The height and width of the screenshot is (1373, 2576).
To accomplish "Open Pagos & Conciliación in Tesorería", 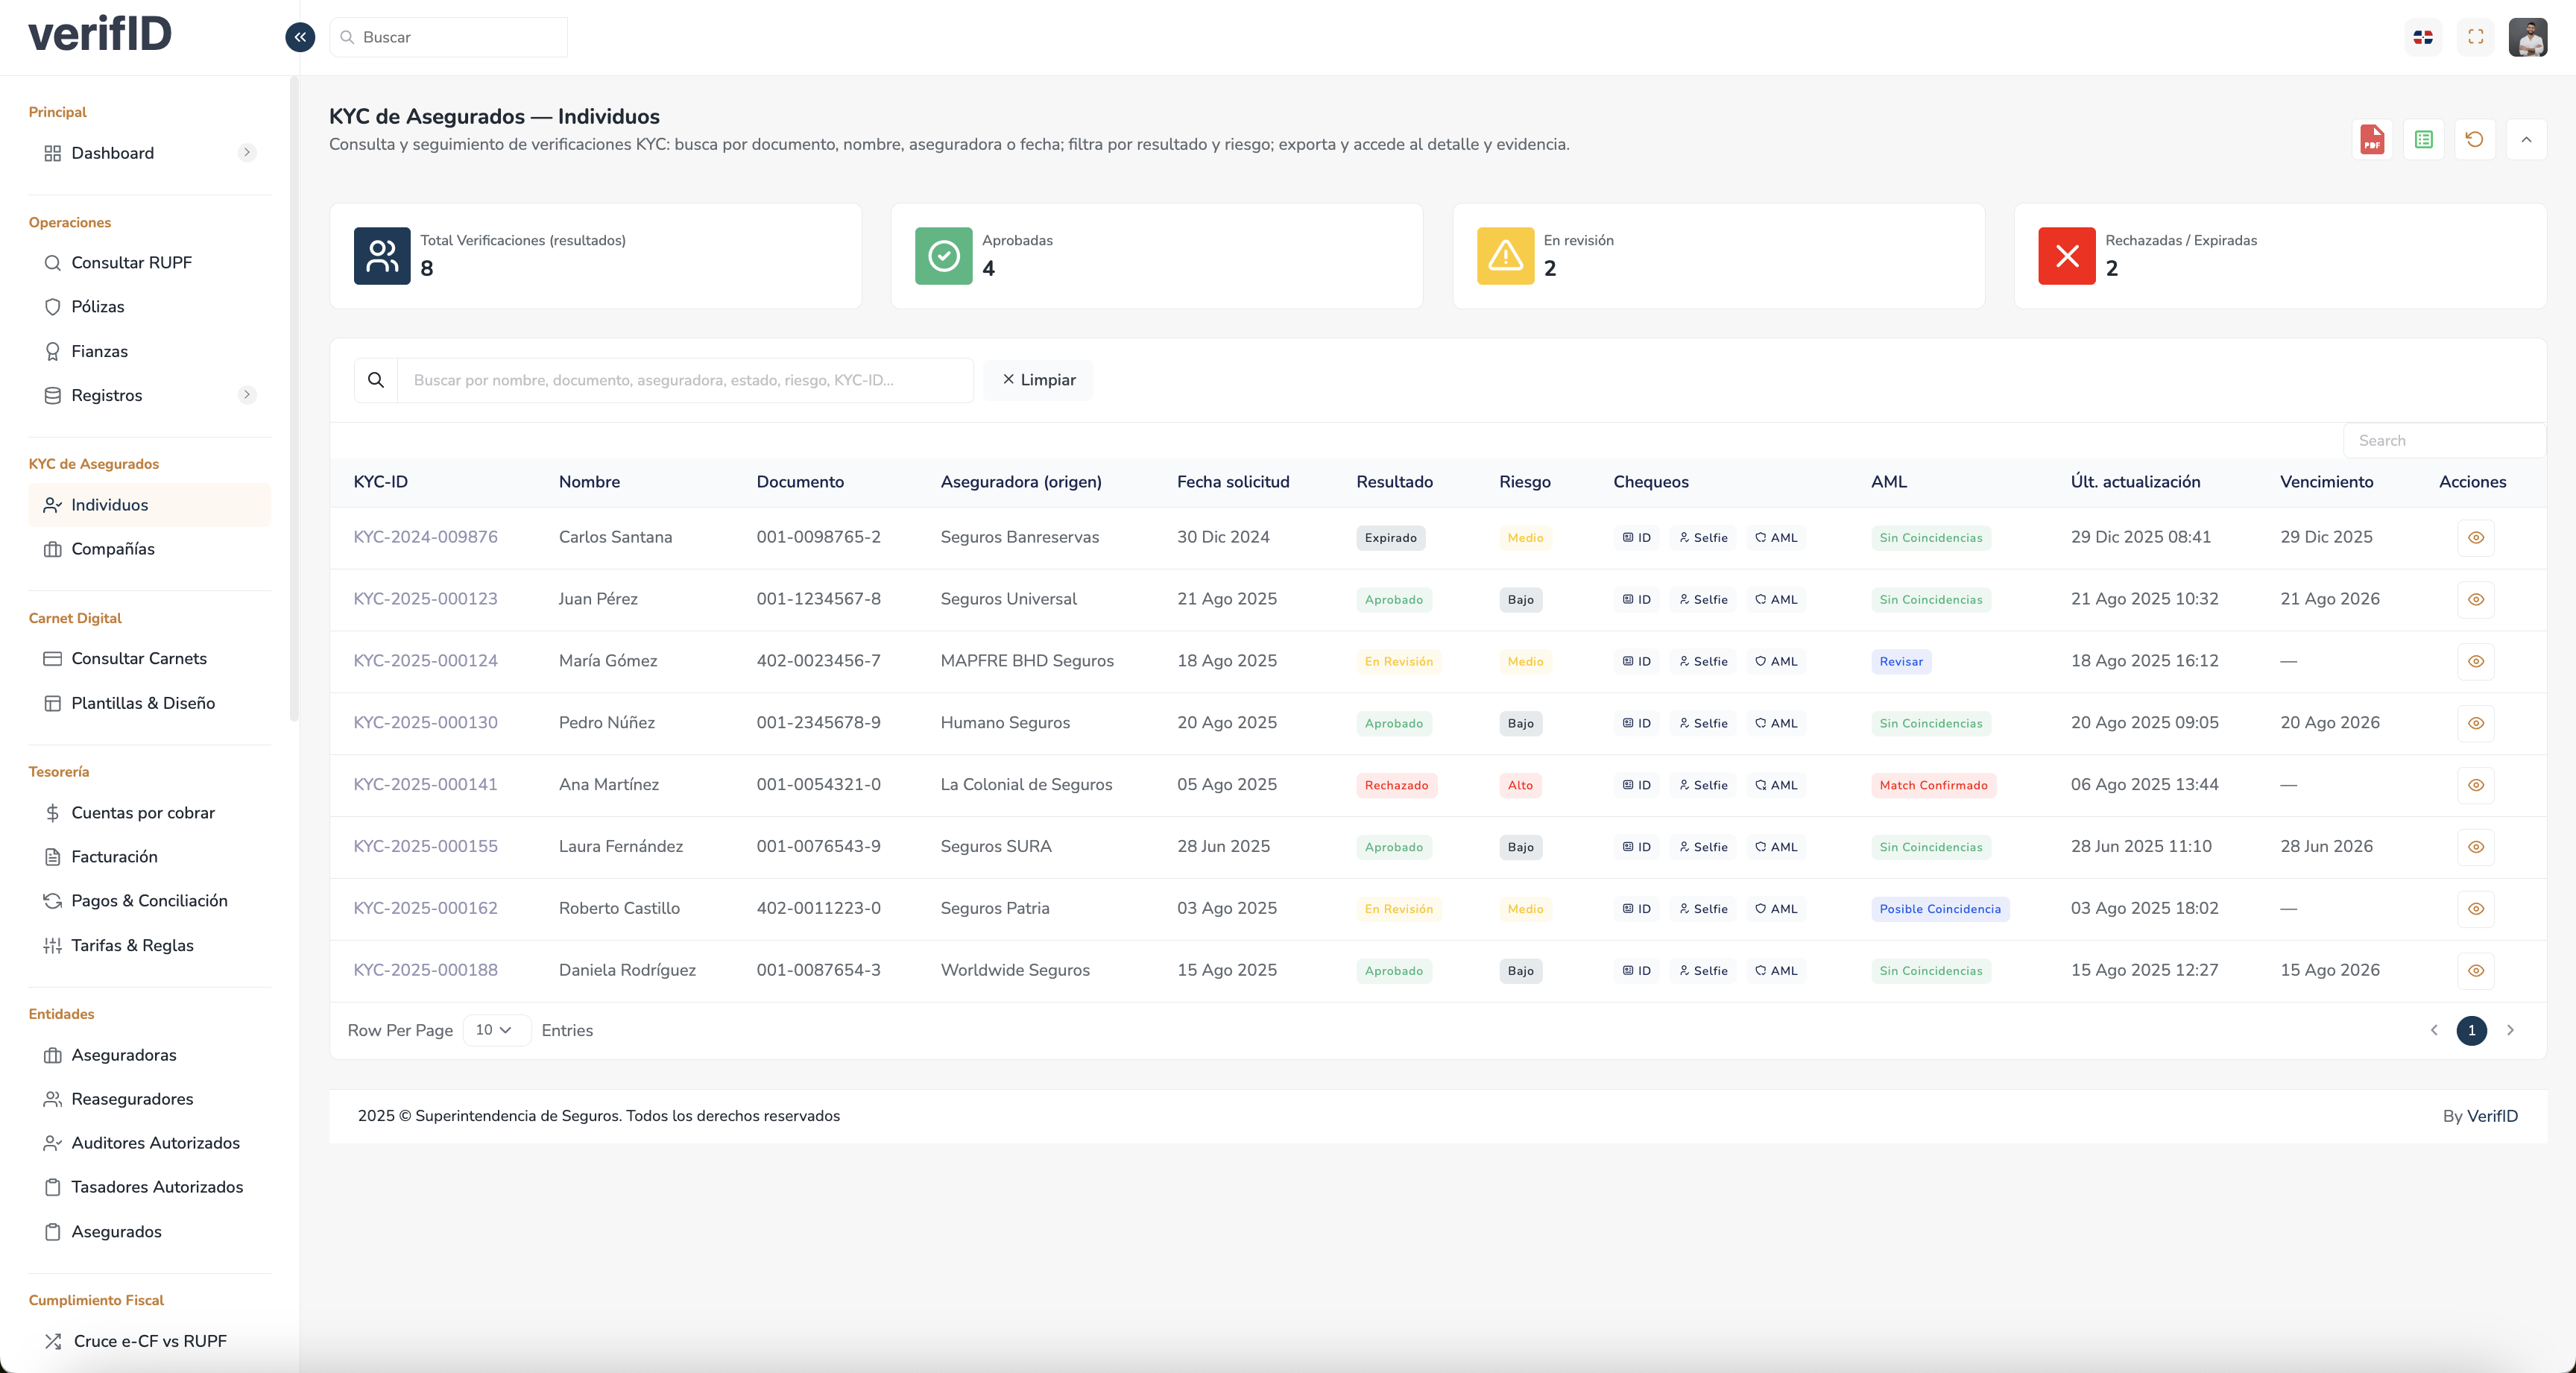I will (148, 900).
